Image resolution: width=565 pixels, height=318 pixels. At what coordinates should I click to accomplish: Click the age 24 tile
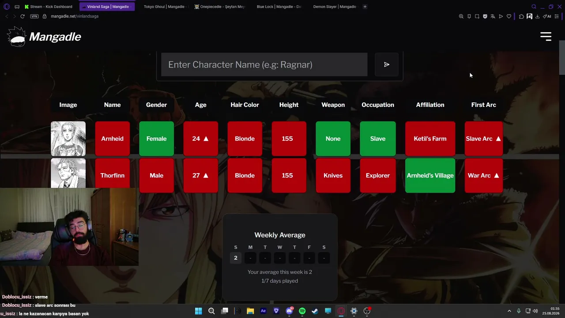201,139
